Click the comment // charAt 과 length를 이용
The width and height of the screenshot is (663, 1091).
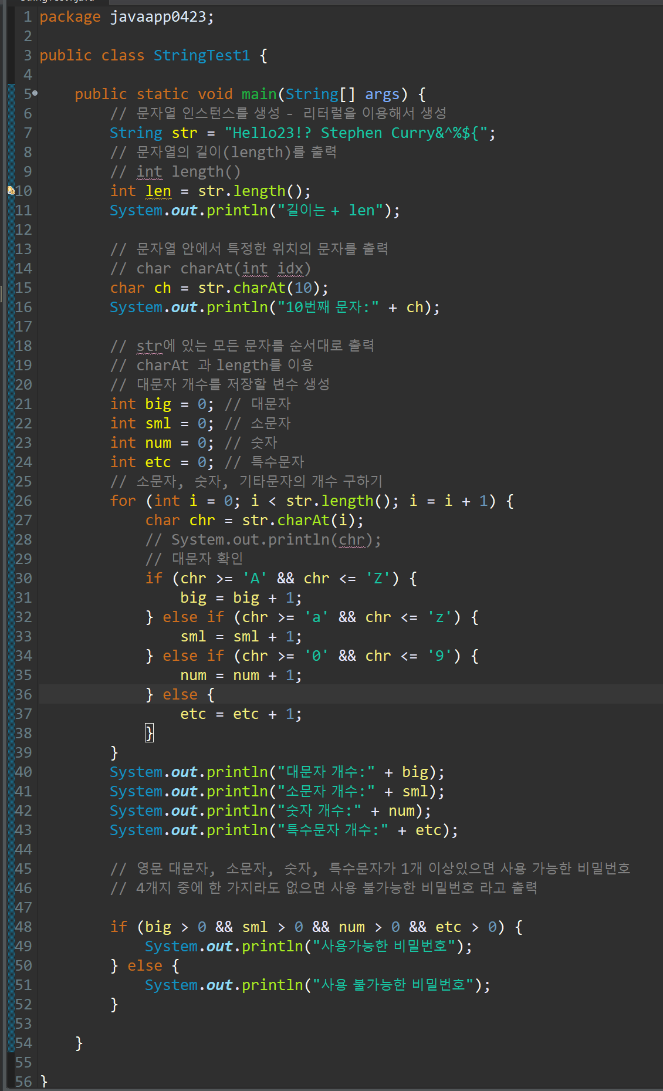[x=212, y=365]
